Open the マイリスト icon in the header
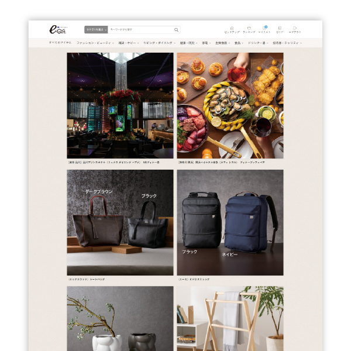 264,30
